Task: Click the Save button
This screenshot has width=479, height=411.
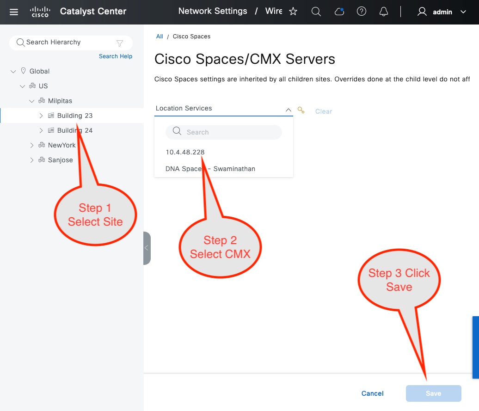Action: click(x=434, y=393)
